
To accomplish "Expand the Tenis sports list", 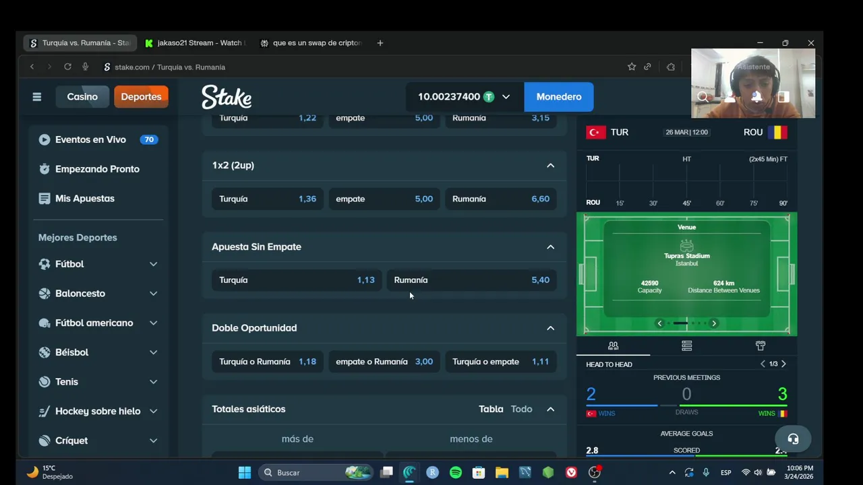I will 153,382.
